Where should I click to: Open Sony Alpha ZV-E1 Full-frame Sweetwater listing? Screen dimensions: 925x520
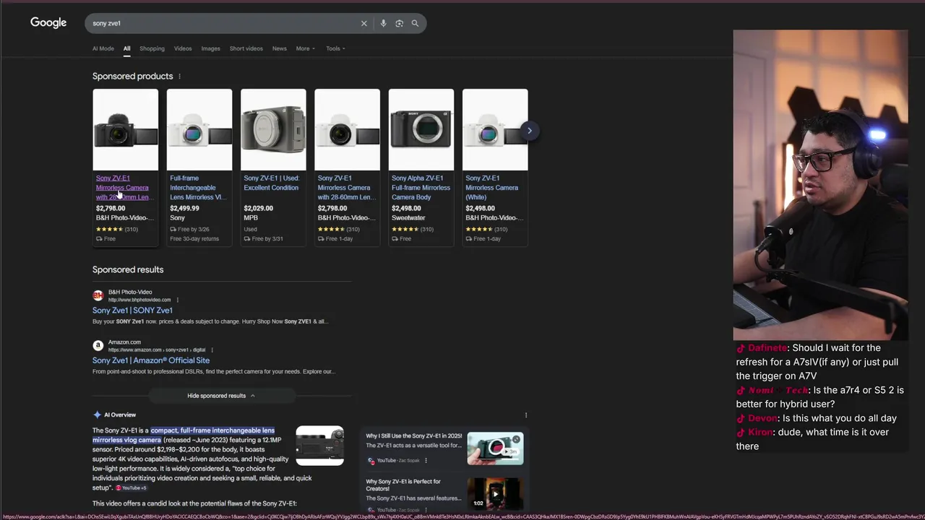click(x=421, y=187)
